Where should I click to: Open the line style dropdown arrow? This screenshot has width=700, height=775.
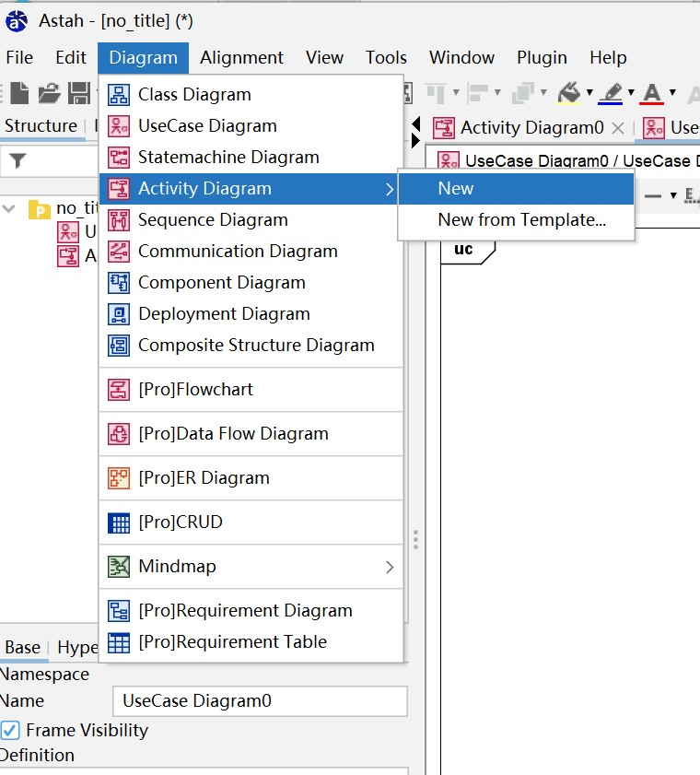[x=673, y=195]
